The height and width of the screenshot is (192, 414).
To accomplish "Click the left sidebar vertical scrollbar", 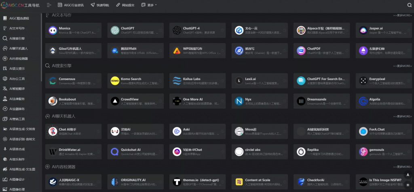I will 41,48.
